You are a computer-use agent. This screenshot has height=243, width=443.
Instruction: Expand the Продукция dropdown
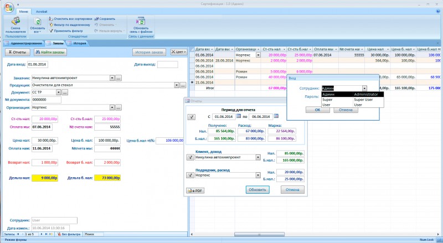coord(177,85)
